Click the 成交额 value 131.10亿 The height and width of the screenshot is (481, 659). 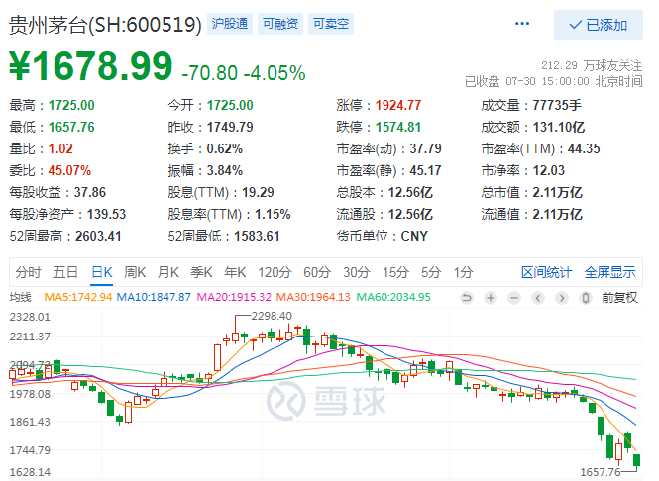coord(559,127)
